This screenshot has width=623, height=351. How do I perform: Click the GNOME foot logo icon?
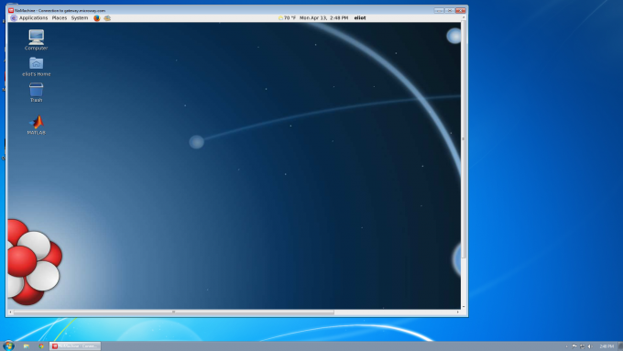(14, 18)
